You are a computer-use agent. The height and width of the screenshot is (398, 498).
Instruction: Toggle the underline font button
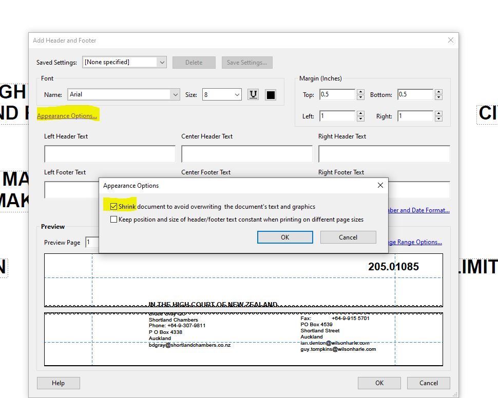pos(253,94)
